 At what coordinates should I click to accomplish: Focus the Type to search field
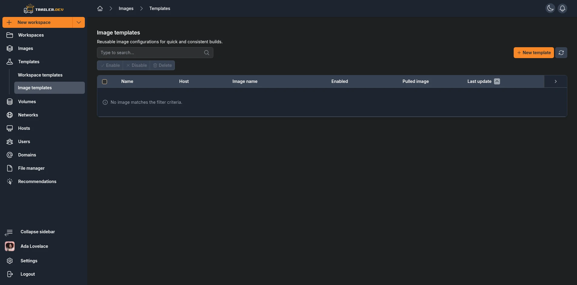pyautogui.click(x=155, y=53)
